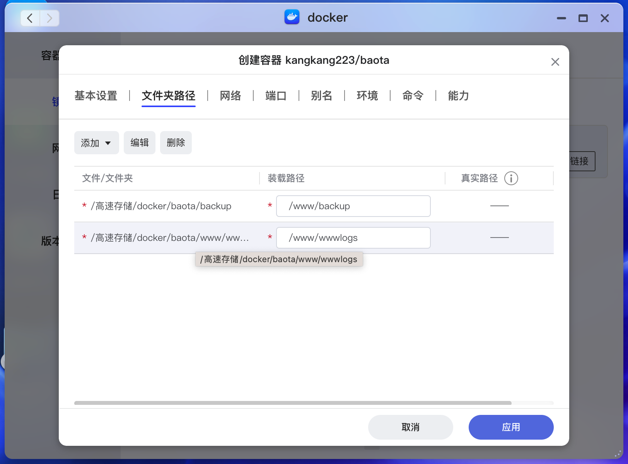Open the 网络 tab
The width and height of the screenshot is (628, 464).
pyautogui.click(x=230, y=96)
